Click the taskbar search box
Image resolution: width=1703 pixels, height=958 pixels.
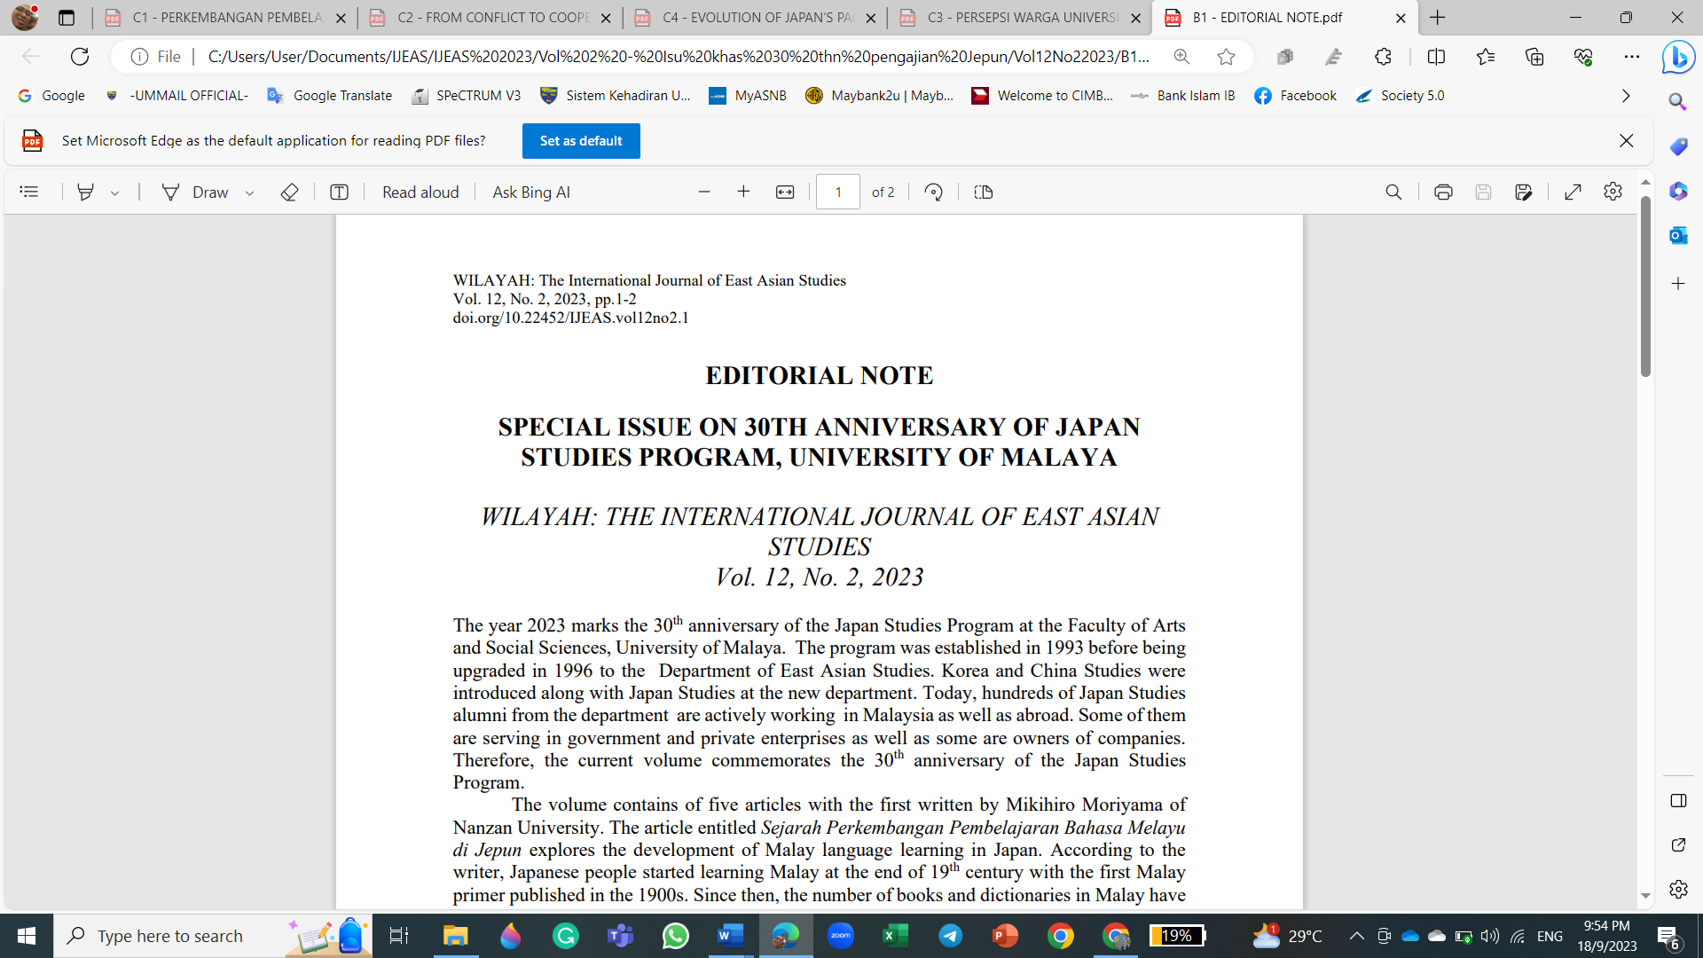213,936
